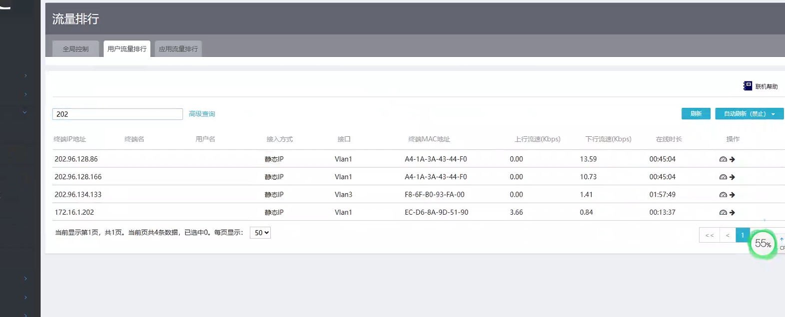Collapse the downward-pointing chevron in the left sidebar

[25, 112]
